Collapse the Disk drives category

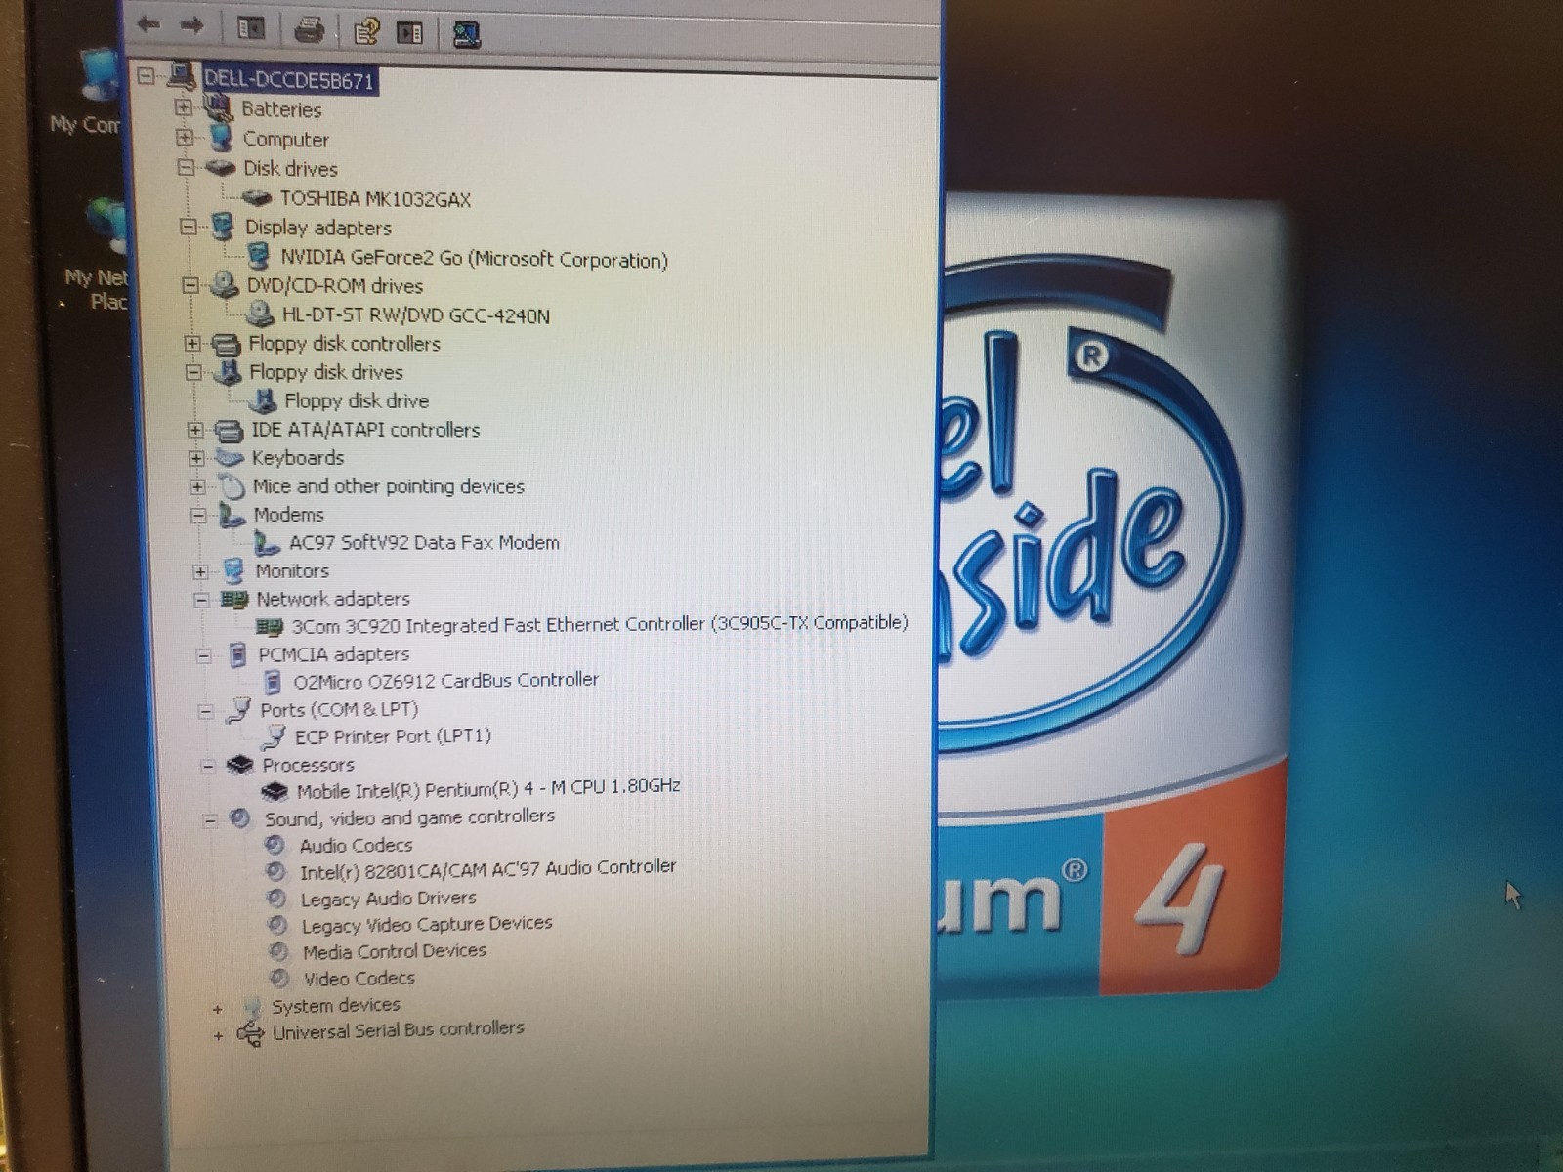[x=186, y=167]
